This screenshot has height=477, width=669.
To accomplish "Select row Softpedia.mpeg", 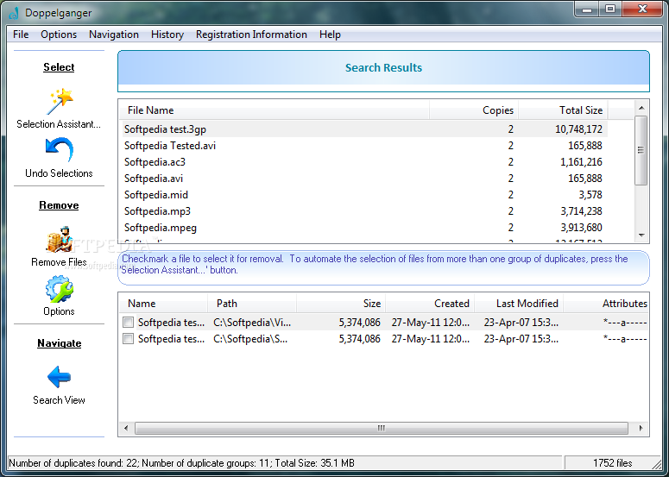I will (x=365, y=228).
